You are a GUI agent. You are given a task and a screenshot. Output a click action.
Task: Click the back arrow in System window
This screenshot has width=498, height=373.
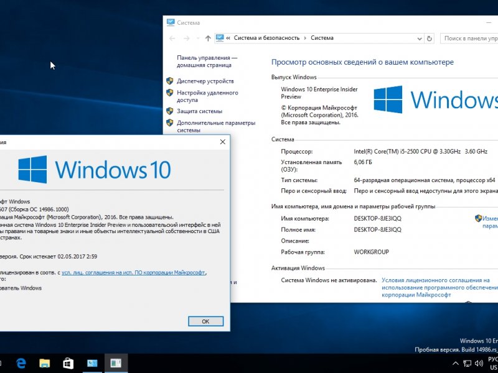coord(172,39)
